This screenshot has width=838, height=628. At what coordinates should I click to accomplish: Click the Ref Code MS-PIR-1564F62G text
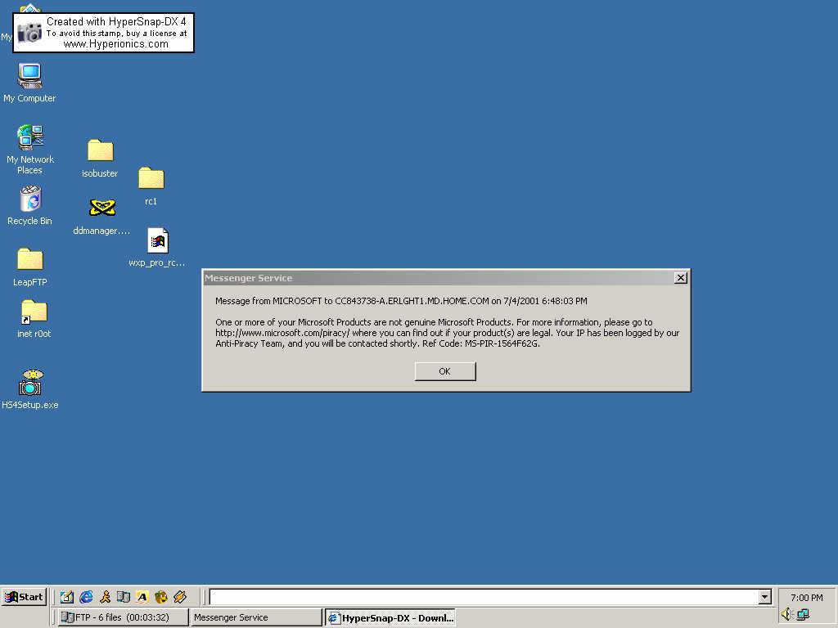click(x=480, y=343)
